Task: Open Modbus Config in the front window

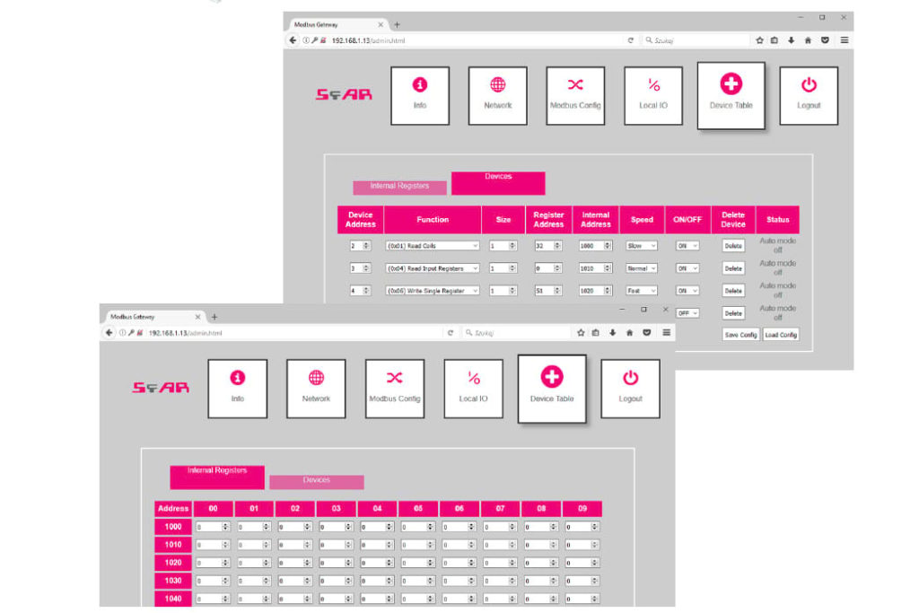Action: click(x=395, y=388)
